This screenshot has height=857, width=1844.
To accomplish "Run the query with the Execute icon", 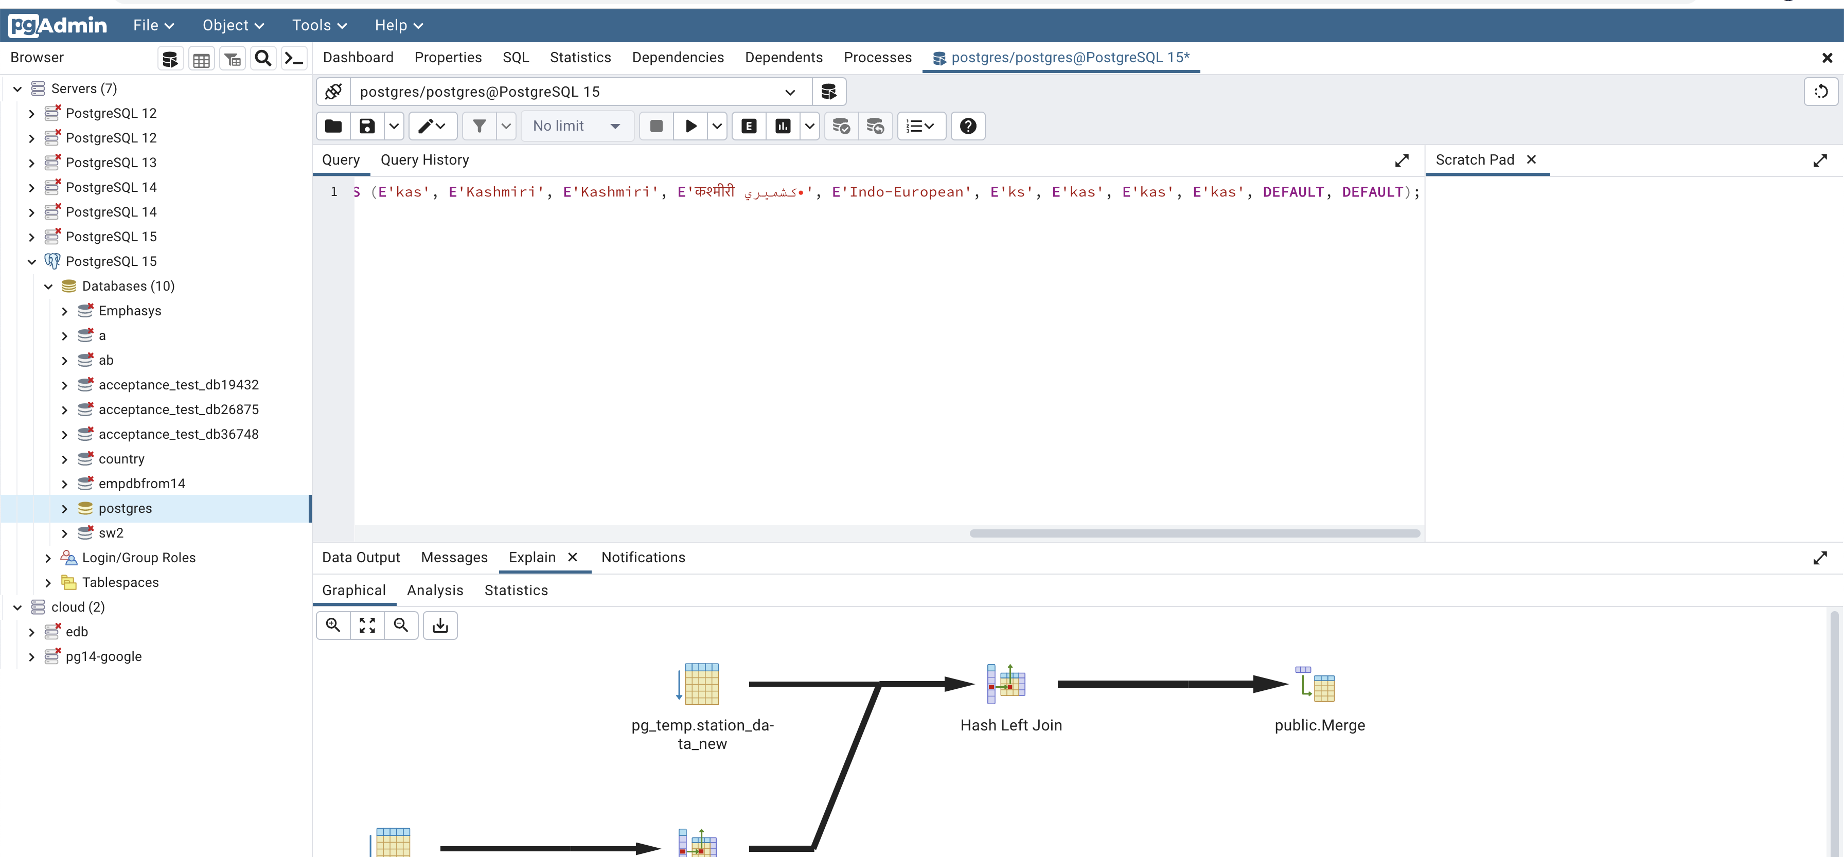I will tap(690, 126).
